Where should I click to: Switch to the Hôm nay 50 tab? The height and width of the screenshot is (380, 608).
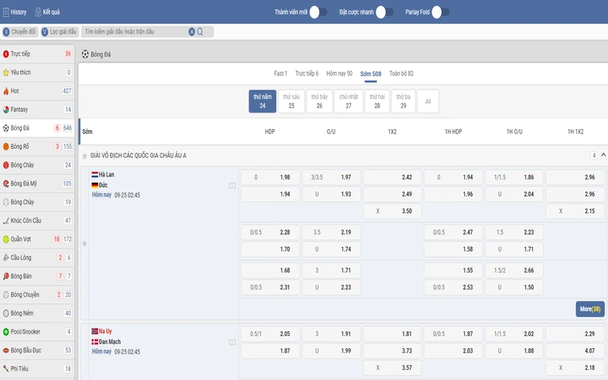point(339,73)
